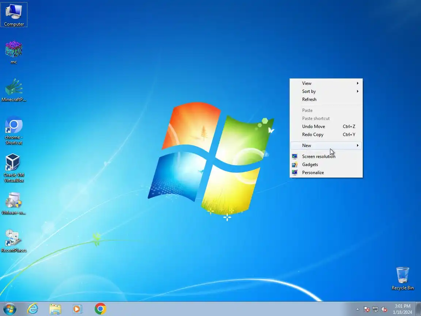
Task: Open Screen resolution from the context menu
Action: coord(326,157)
